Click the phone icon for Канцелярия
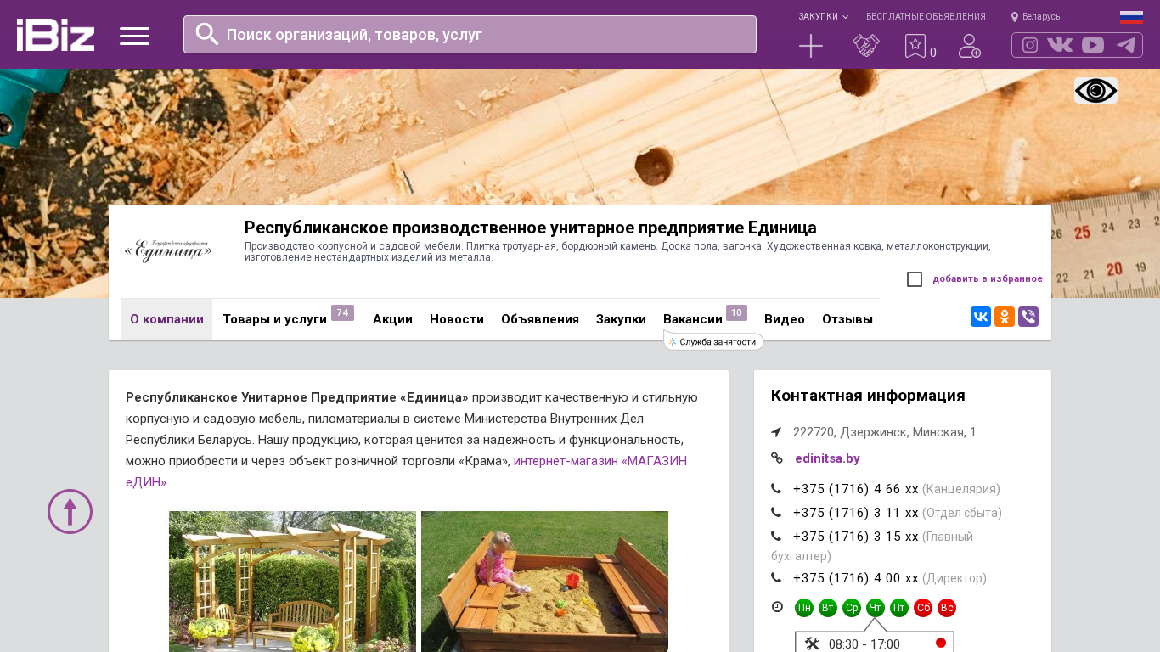Image resolution: width=1160 pixels, height=652 pixels. [x=776, y=489]
